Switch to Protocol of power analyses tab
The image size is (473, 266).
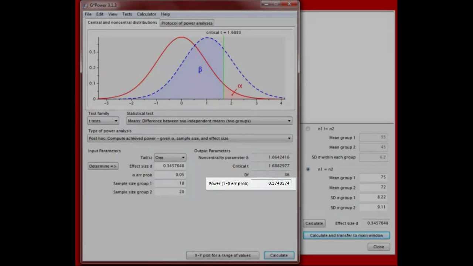pos(187,23)
